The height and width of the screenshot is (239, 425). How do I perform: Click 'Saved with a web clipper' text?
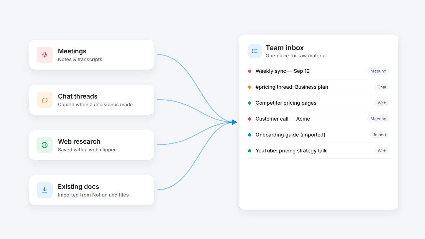click(87, 150)
